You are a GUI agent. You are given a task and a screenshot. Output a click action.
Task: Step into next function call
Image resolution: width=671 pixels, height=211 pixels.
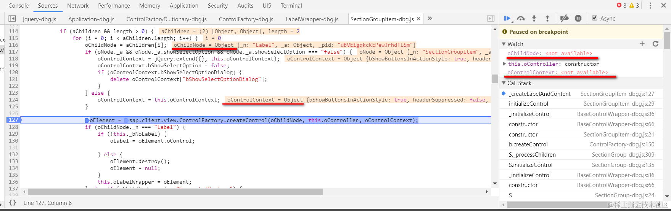click(x=534, y=18)
